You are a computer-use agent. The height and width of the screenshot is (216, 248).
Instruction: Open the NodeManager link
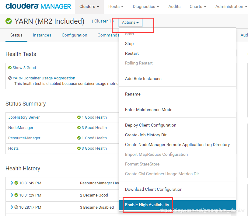point(21,127)
